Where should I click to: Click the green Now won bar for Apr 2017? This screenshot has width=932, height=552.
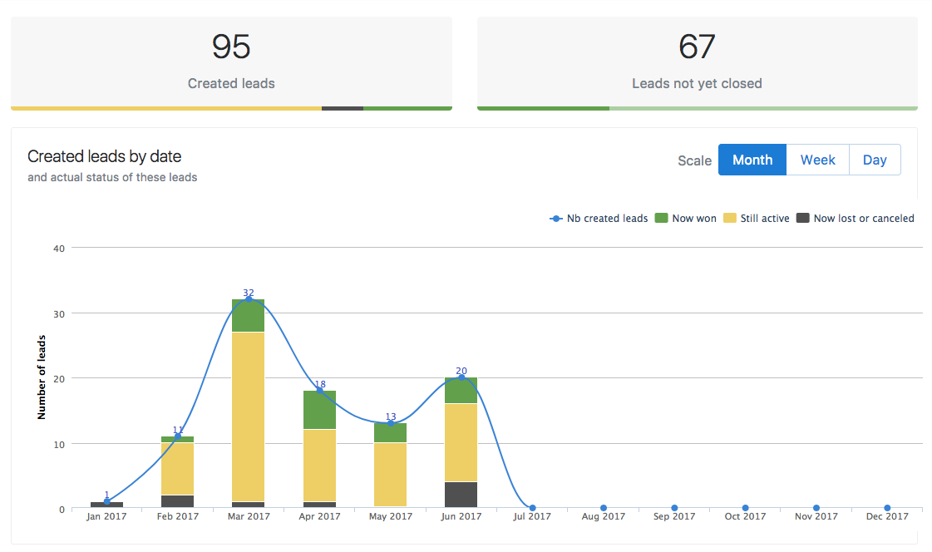(x=319, y=410)
